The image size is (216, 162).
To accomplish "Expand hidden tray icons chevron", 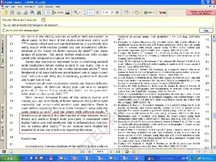I will click(x=187, y=158).
